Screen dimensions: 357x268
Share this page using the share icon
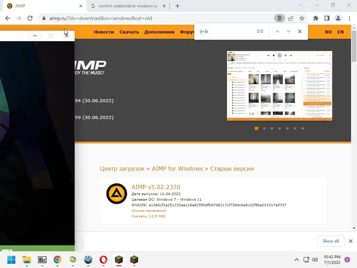coord(291,18)
